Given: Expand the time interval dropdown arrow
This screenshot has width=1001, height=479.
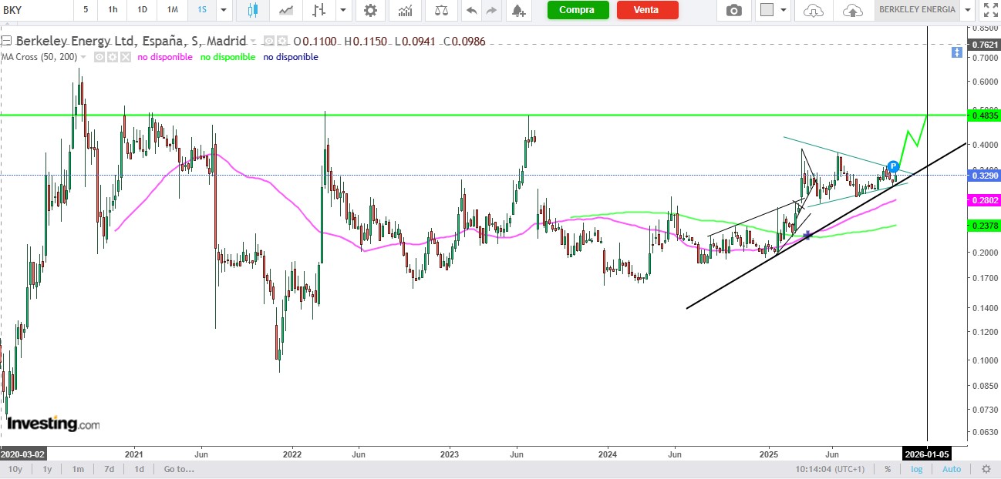Looking at the screenshot, I should (224, 10).
